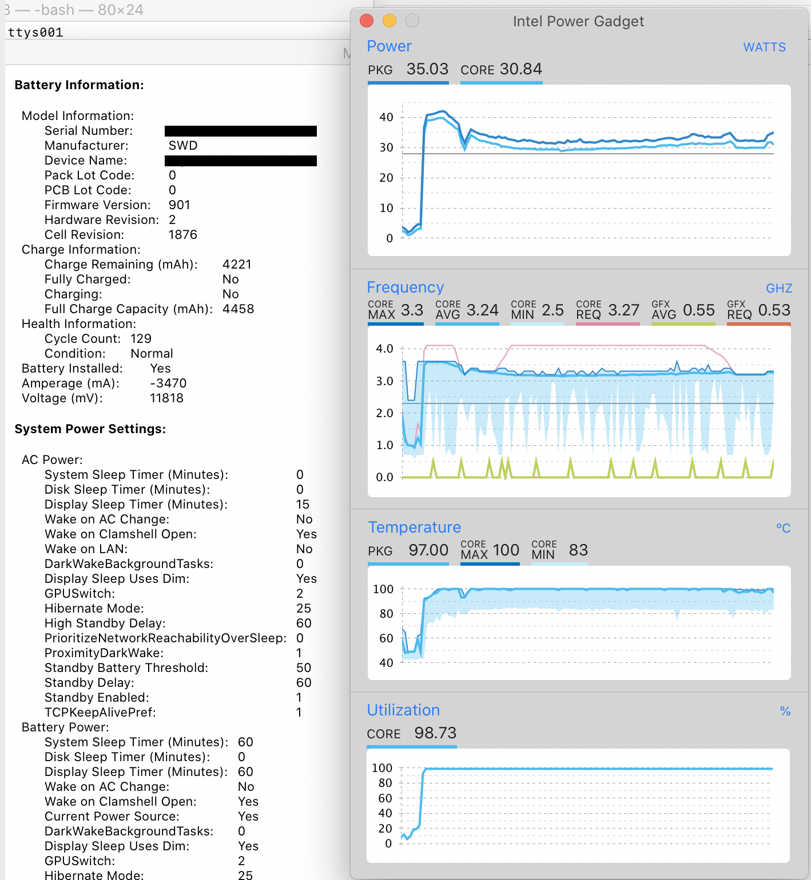Click the Temperature section heading

point(414,527)
